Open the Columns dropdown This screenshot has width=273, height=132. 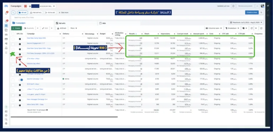pyautogui.click(x=213, y=28)
